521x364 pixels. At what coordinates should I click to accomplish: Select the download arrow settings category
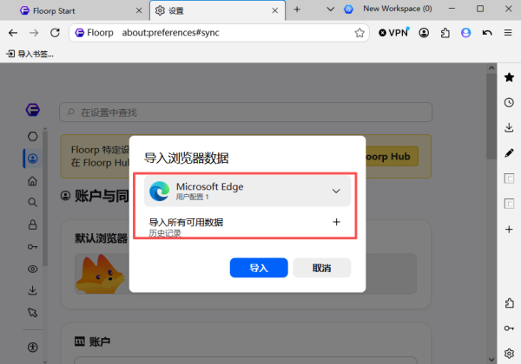pos(33,290)
